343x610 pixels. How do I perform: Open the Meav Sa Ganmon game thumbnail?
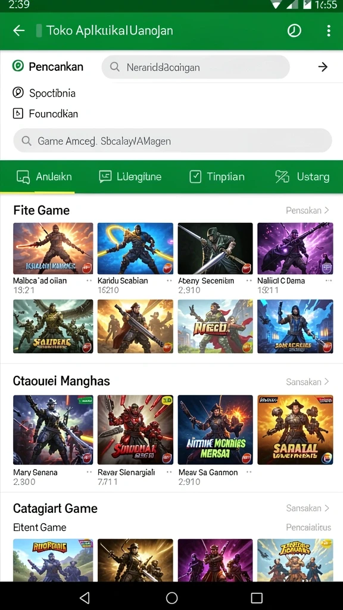(x=215, y=430)
